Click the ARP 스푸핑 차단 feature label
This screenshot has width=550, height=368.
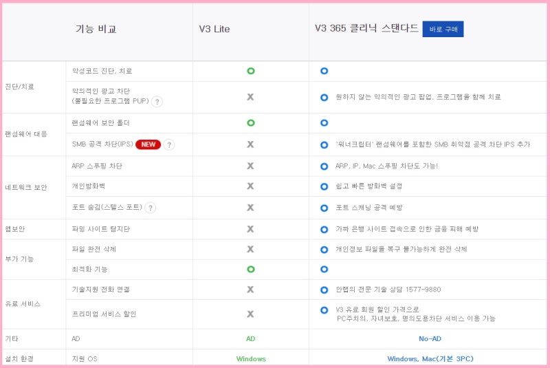tap(97, 166)
